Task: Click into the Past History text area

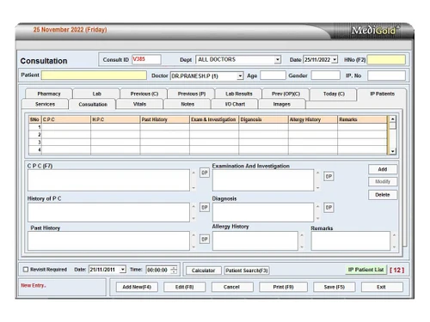Action: 108,240
